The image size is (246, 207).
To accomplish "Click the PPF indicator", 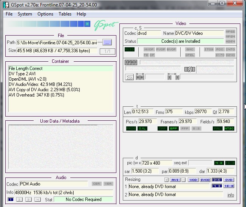I will pyautogui.click(x=185, y=128).
